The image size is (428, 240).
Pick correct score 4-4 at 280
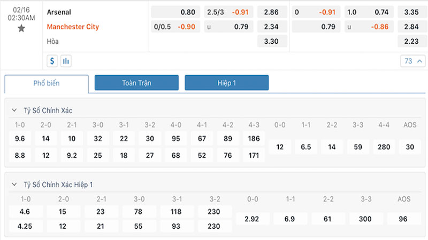pyautogui.click(x=384, y=147)
